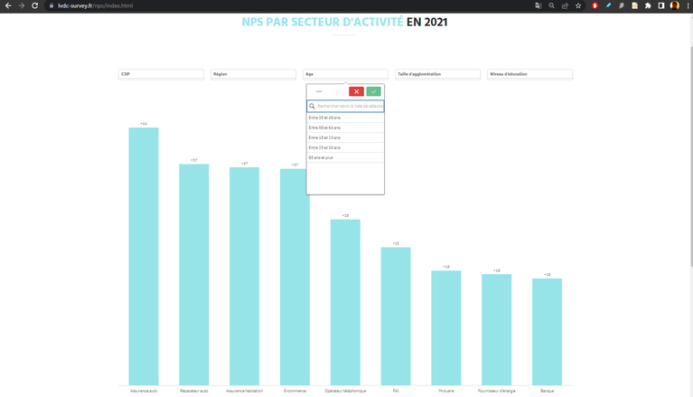The width and height of the screenshot is (693, 397).
Task: Select 'Entre 50 et 64 ans' option
Action: click(345, 128)
